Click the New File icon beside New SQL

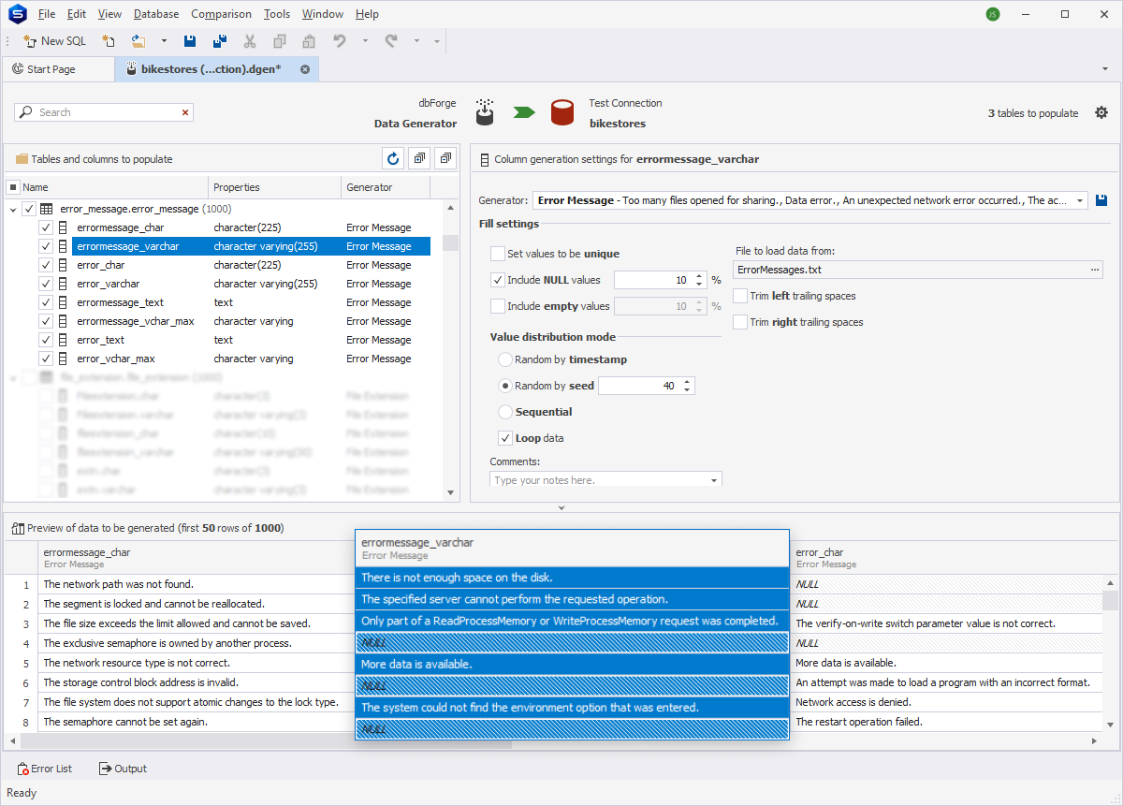[109, 41]
